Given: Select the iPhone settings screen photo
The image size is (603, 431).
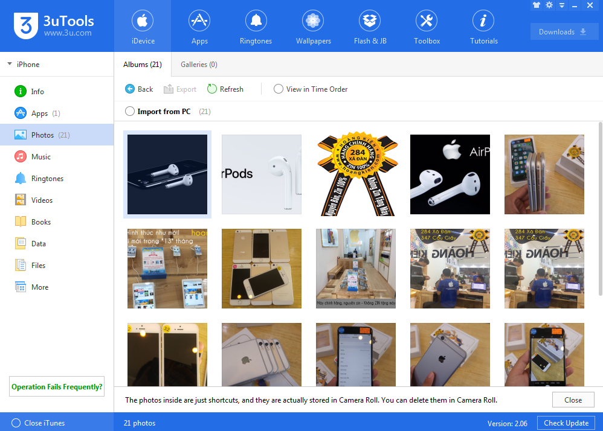Looking at the screenshot, I should pos(356,354).
